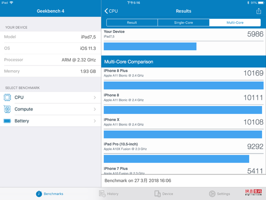Click the CPU chip icon
The height and width of the screenshot is (200, 266).
pos(7,97)
